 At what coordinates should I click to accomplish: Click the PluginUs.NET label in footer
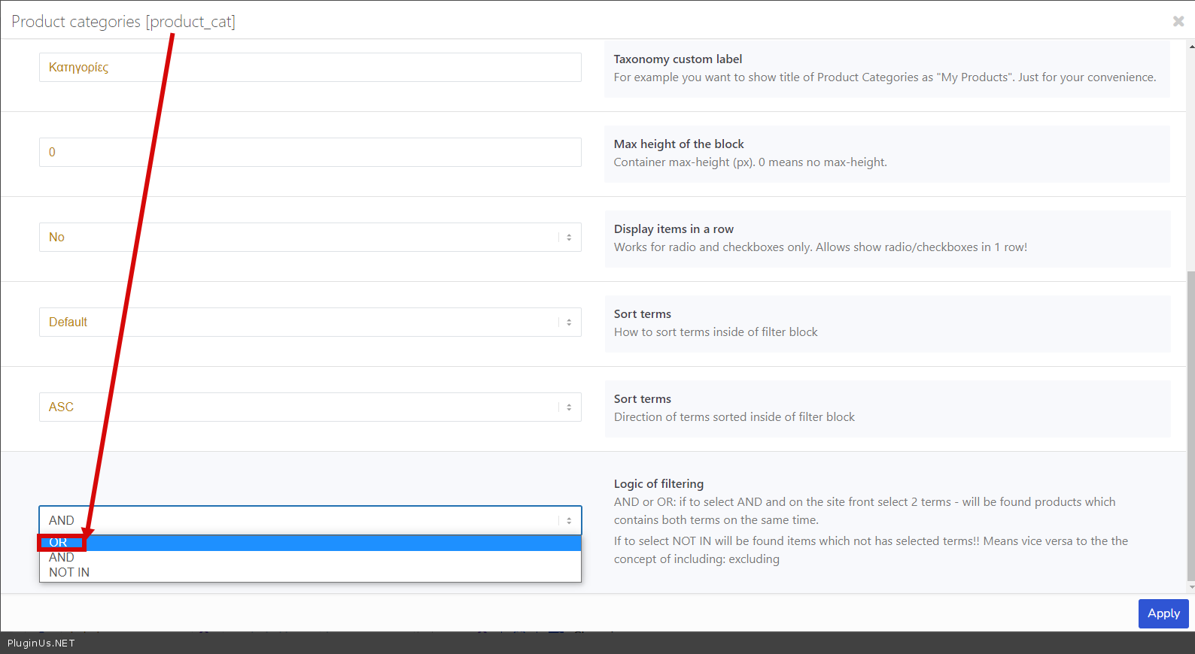(x=41, y=643)
